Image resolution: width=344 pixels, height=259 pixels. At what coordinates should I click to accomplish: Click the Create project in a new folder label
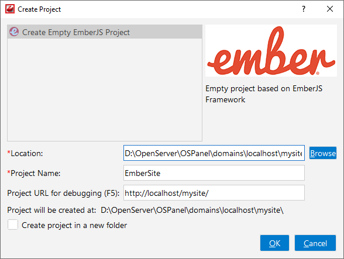[74, 225]
